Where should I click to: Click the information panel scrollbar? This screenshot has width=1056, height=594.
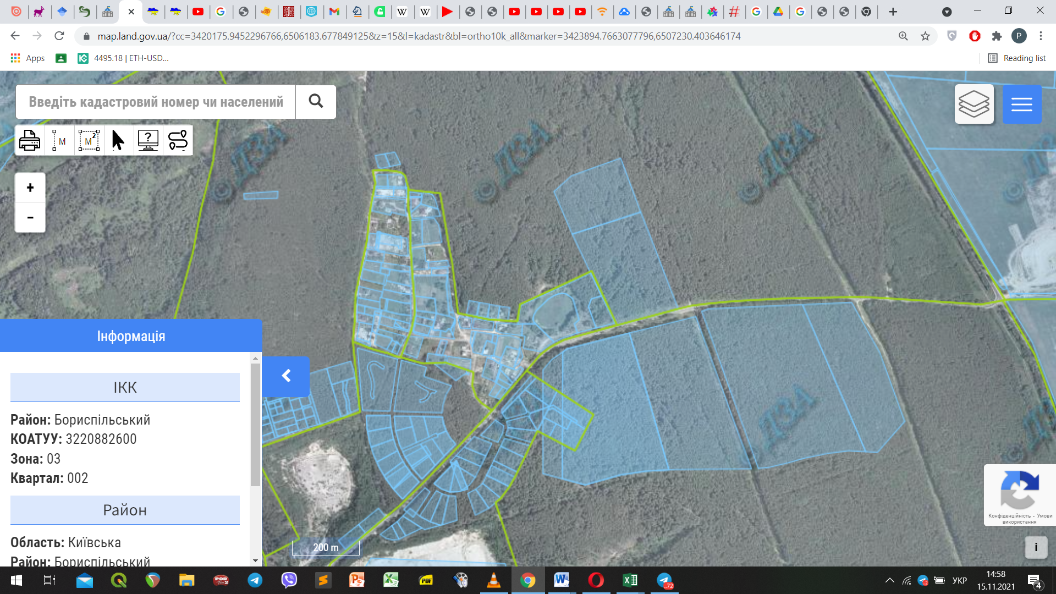pos(255,424)
